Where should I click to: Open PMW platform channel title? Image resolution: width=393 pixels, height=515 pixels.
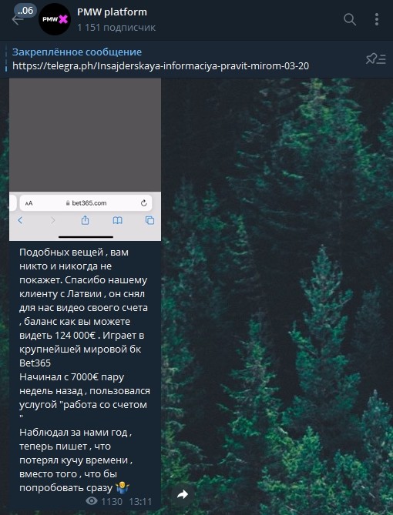click(x=112, y=12)
